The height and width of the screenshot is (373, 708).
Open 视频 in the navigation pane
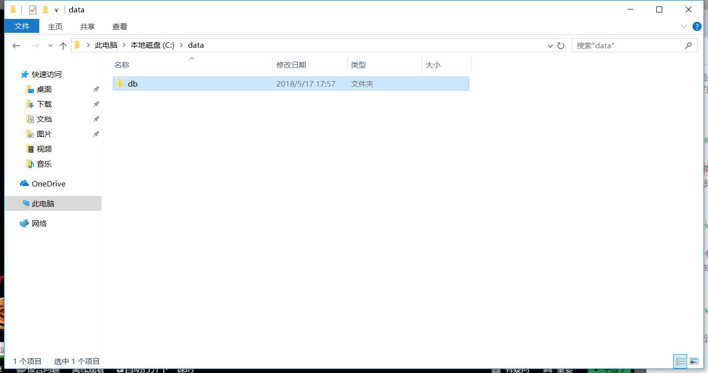(x=44, y=149)
